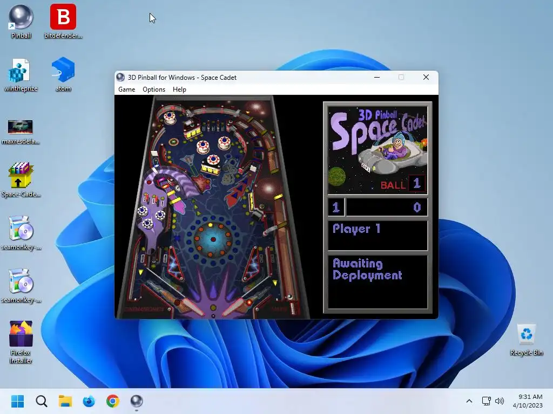The width and height of the screenshot is (553, 414).
Task: Open the Game menu
Action: pyautogui.click(x=126, y=89)
